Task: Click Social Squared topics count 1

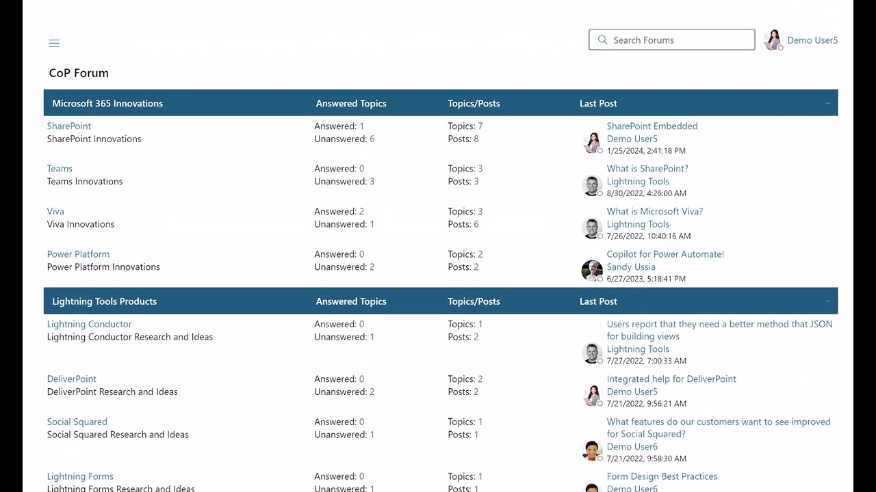Action: tap(480, 422)
